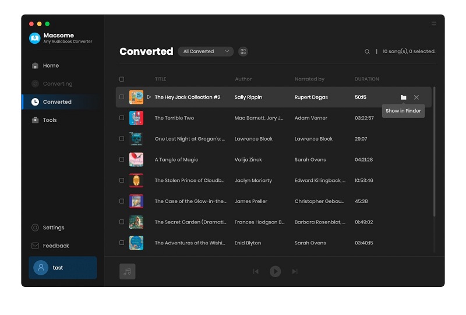Click narrator Adam Verner
Screen dimensions: 466x315
pyautogui.click(x=311, y=118)
